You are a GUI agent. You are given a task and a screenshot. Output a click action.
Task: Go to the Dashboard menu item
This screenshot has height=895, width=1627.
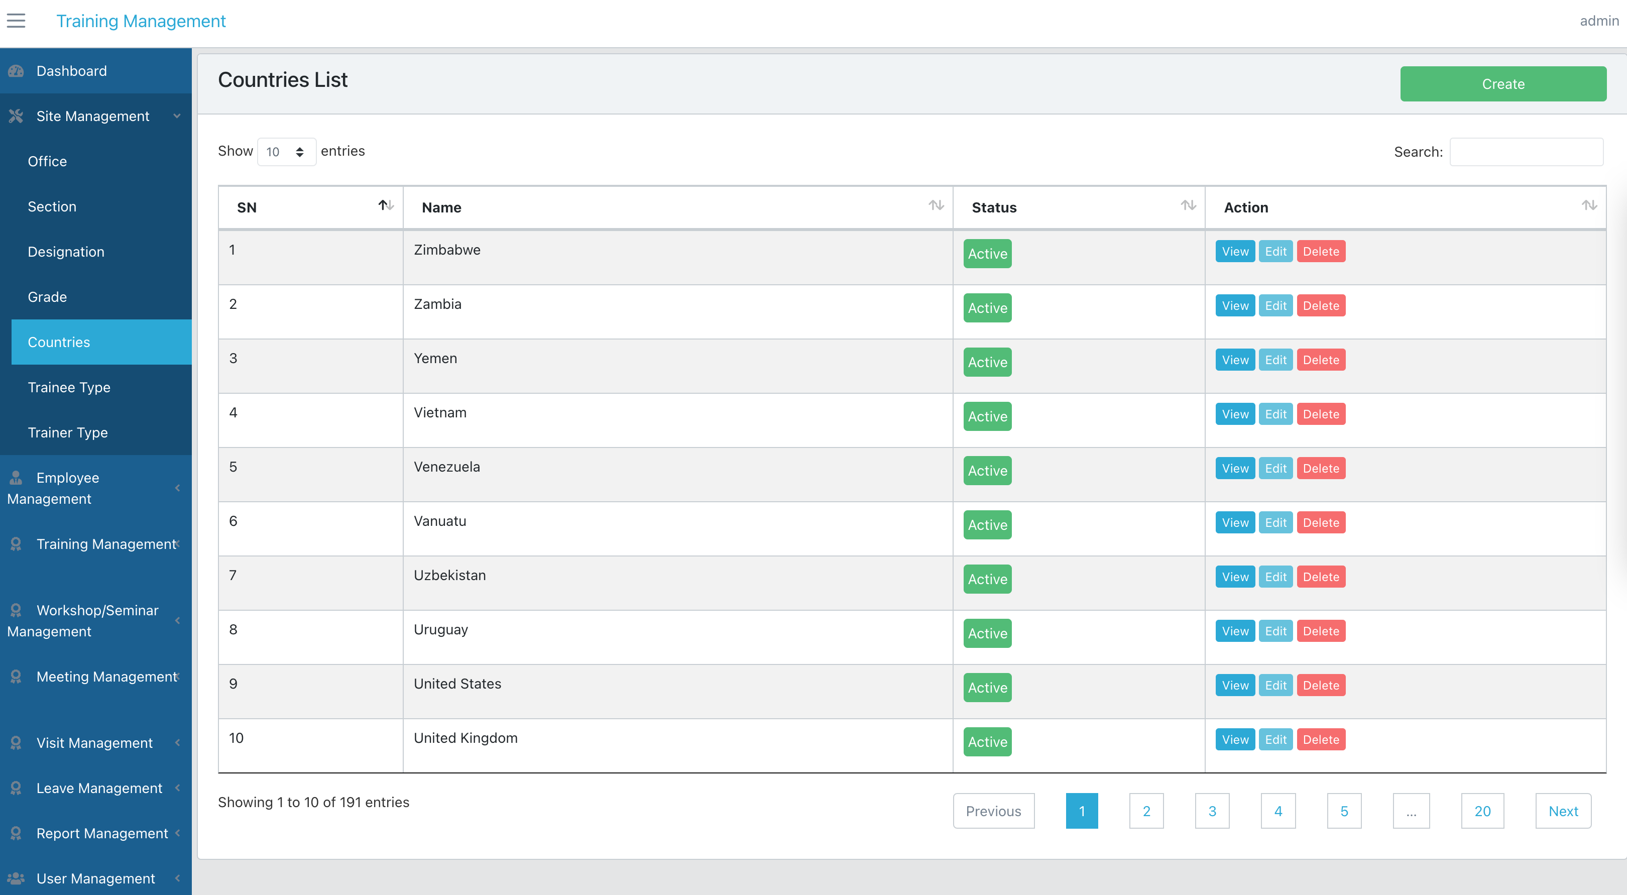(x=96, y=71)
